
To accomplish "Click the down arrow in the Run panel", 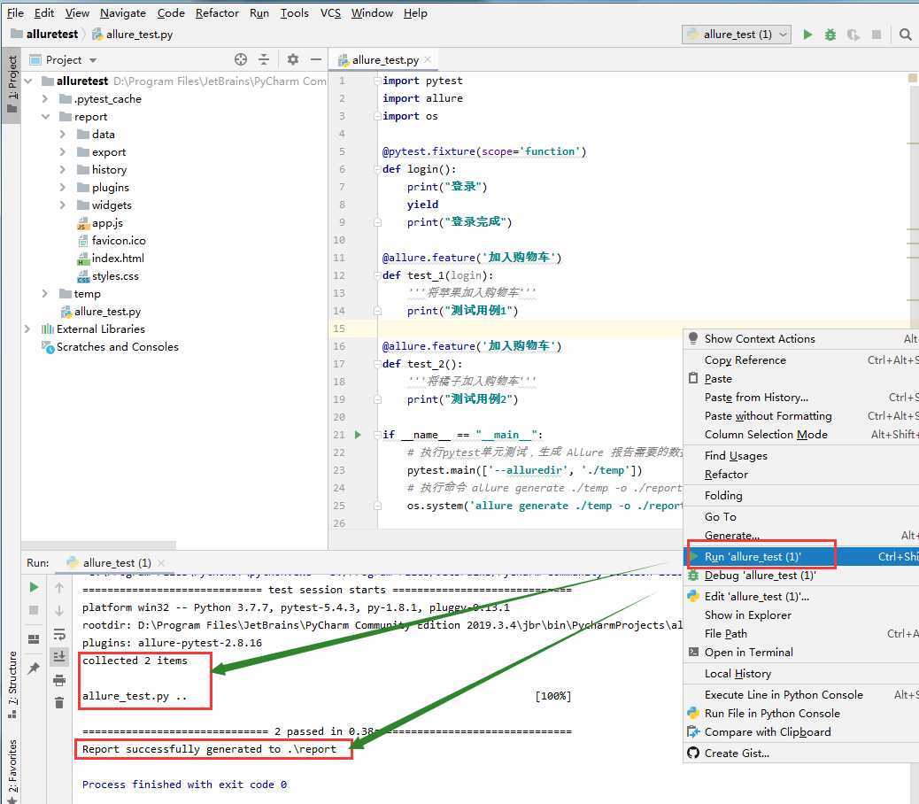I will click(x=59, y=610).
